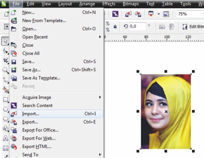Image resolution: width=204 pixels, height=158 pixels.
Task: Choose Import... from File menu
Action: click(56, 114)
